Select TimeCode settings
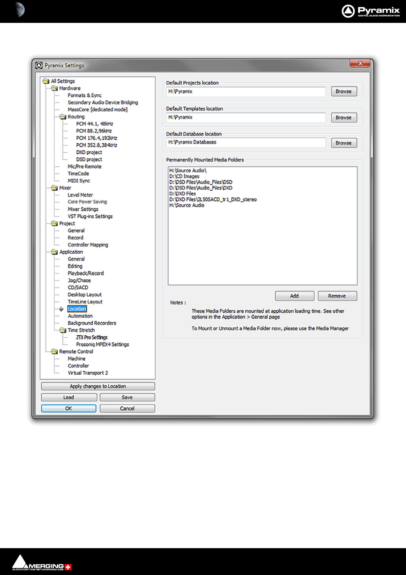Viewport: 406px width, 575px height. [x=78, y=174]
